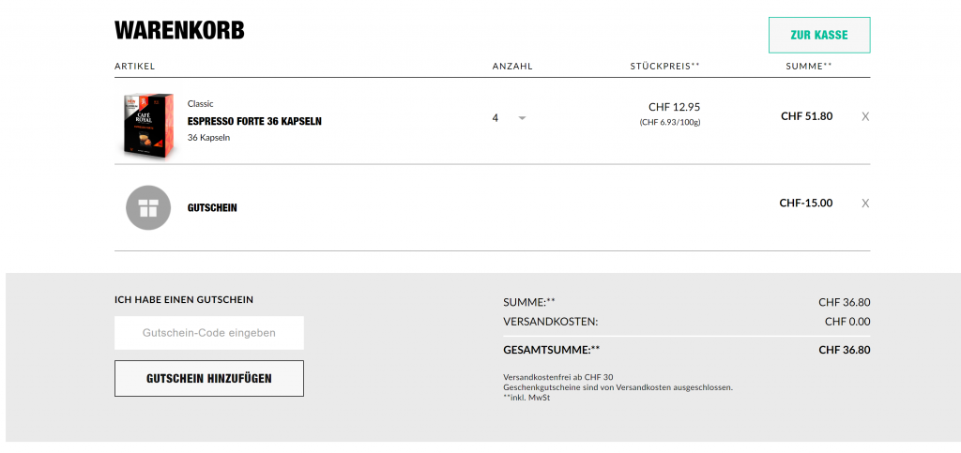Click the CHF 51.80 item sum

point(806,116)
